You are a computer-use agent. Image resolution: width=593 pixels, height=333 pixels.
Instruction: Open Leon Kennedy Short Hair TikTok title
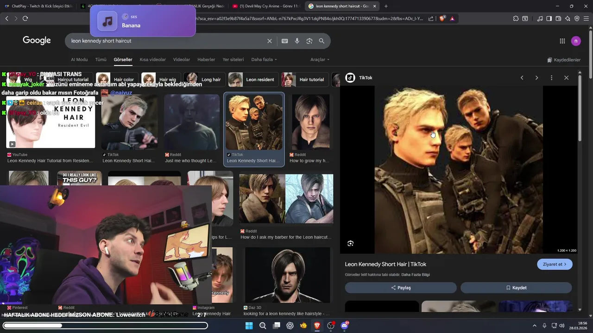(385, 264)
